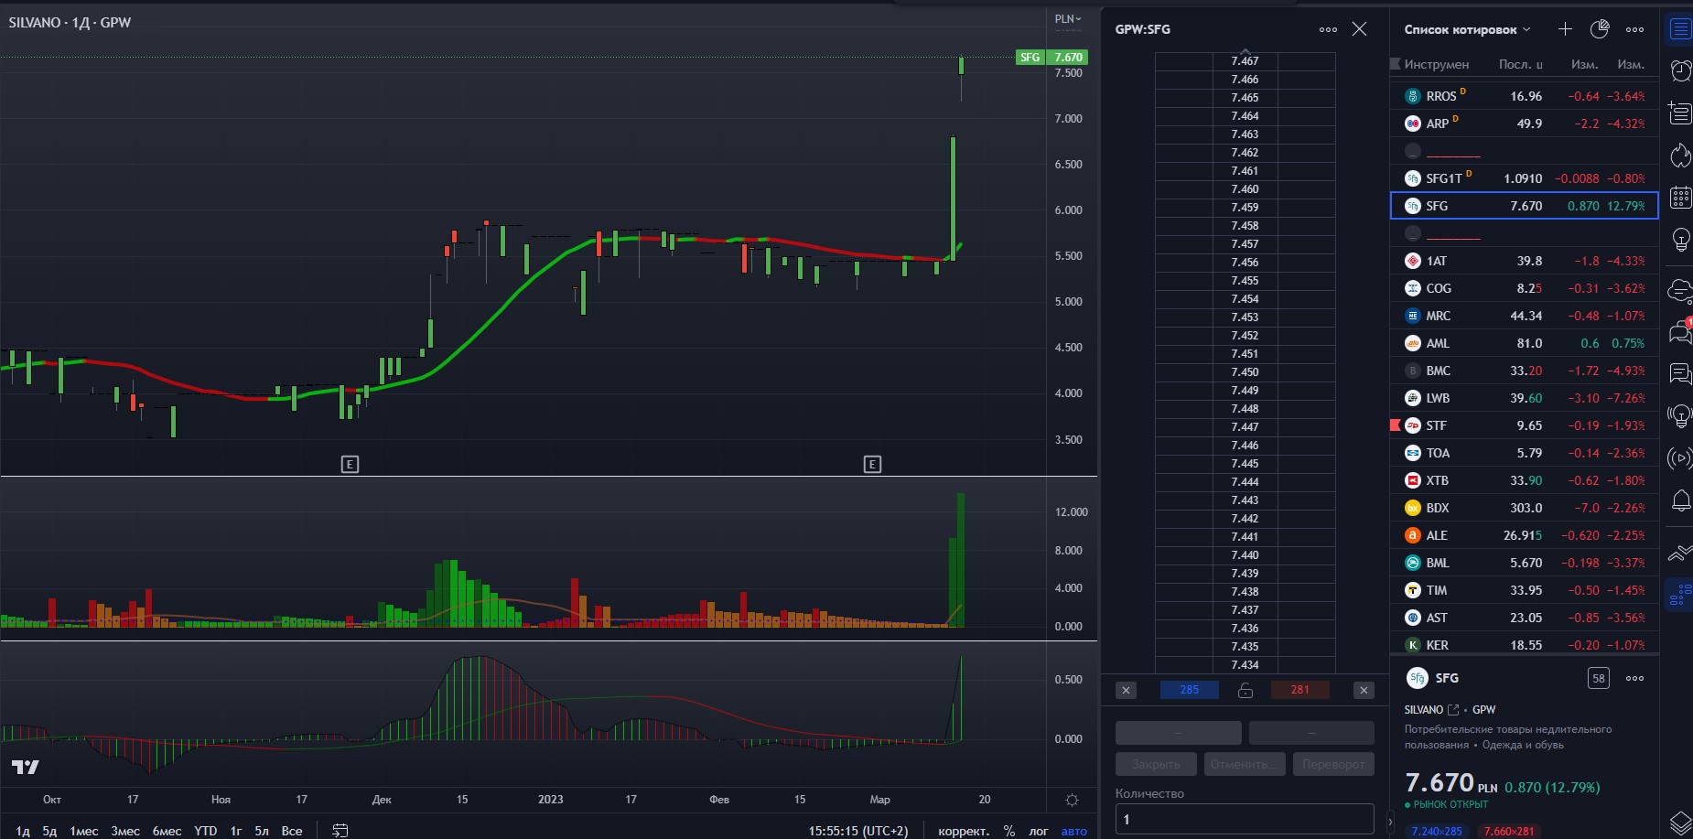Viewport: 1693px width, 839px height.
Task: Click the Переворот reverse button
Action: click(x=1333, y=764)
